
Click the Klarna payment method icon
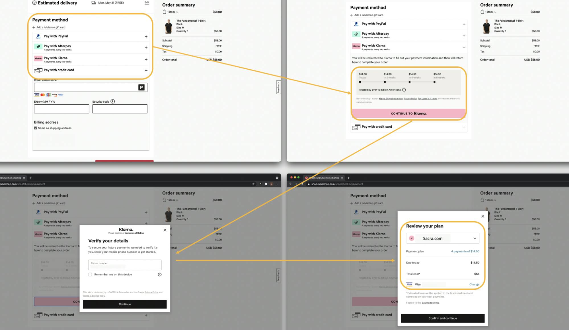point(38,59)
